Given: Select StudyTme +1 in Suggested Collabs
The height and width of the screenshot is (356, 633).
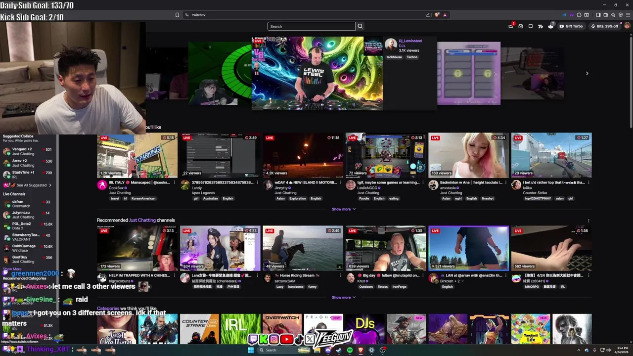Looking at the screenshot, I should click(27, 175).
